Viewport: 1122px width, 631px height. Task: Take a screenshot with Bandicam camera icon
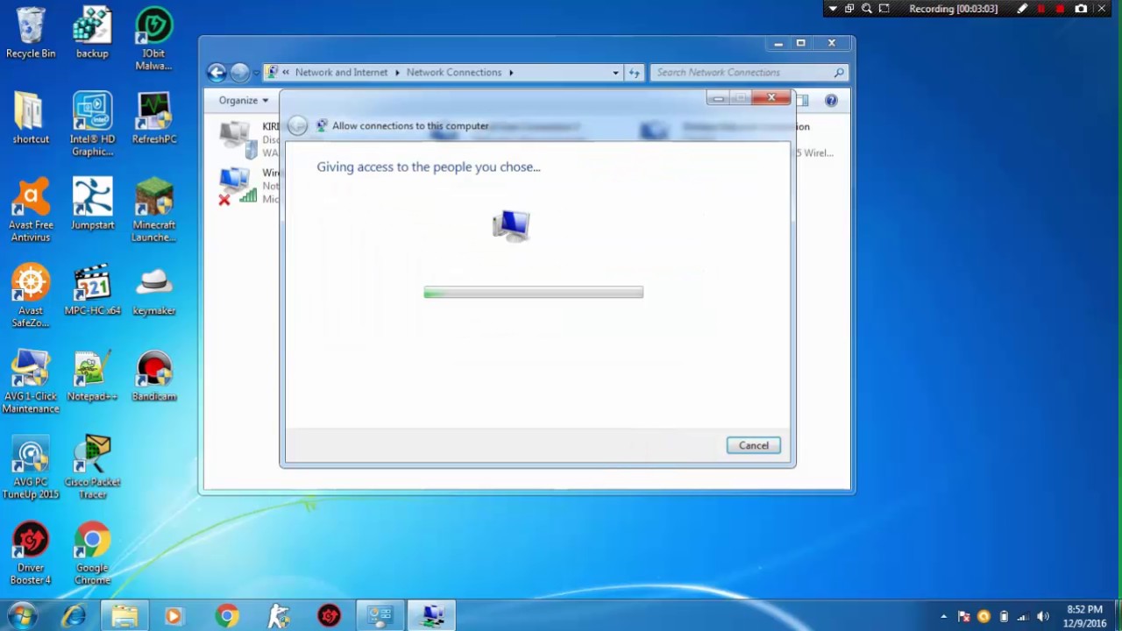[1082, 9]
